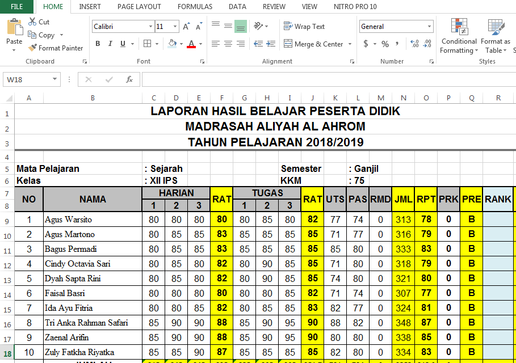The width and height of the screenshot is (516, 363).
Task: Expand underline style dropdown arrow
Action: tap(133, 44)
